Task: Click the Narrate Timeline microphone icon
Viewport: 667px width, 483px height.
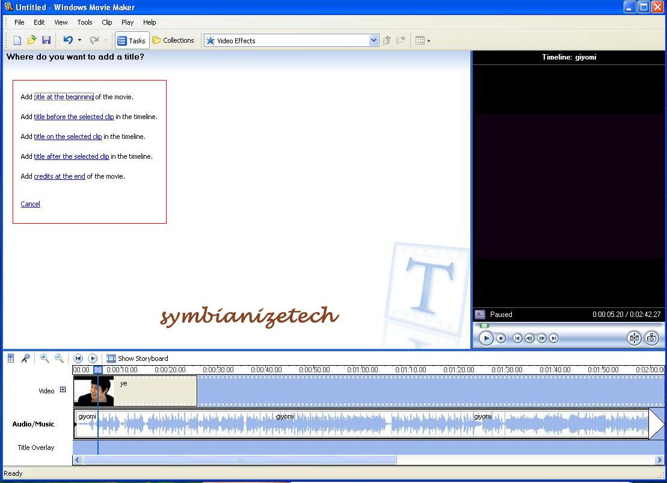Action: [25, 358]
